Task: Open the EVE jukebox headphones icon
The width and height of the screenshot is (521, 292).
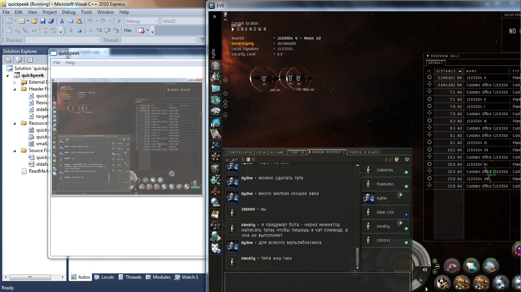Action: (x=215, y=225)
